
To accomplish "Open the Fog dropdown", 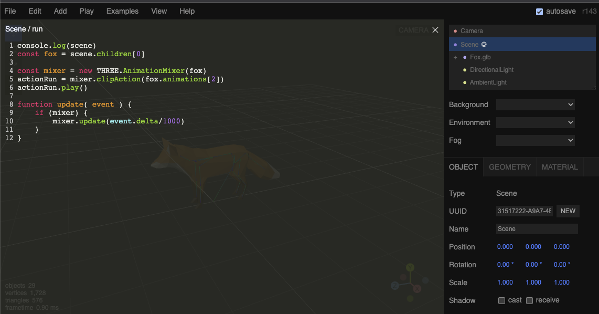I will click(535, 141).
